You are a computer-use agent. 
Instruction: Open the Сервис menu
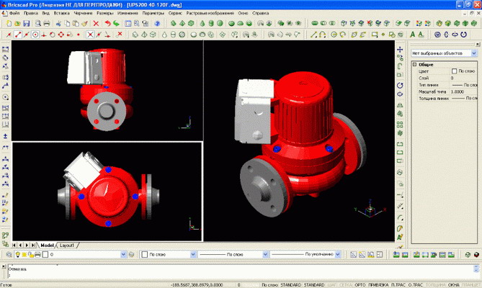[175, 13]
